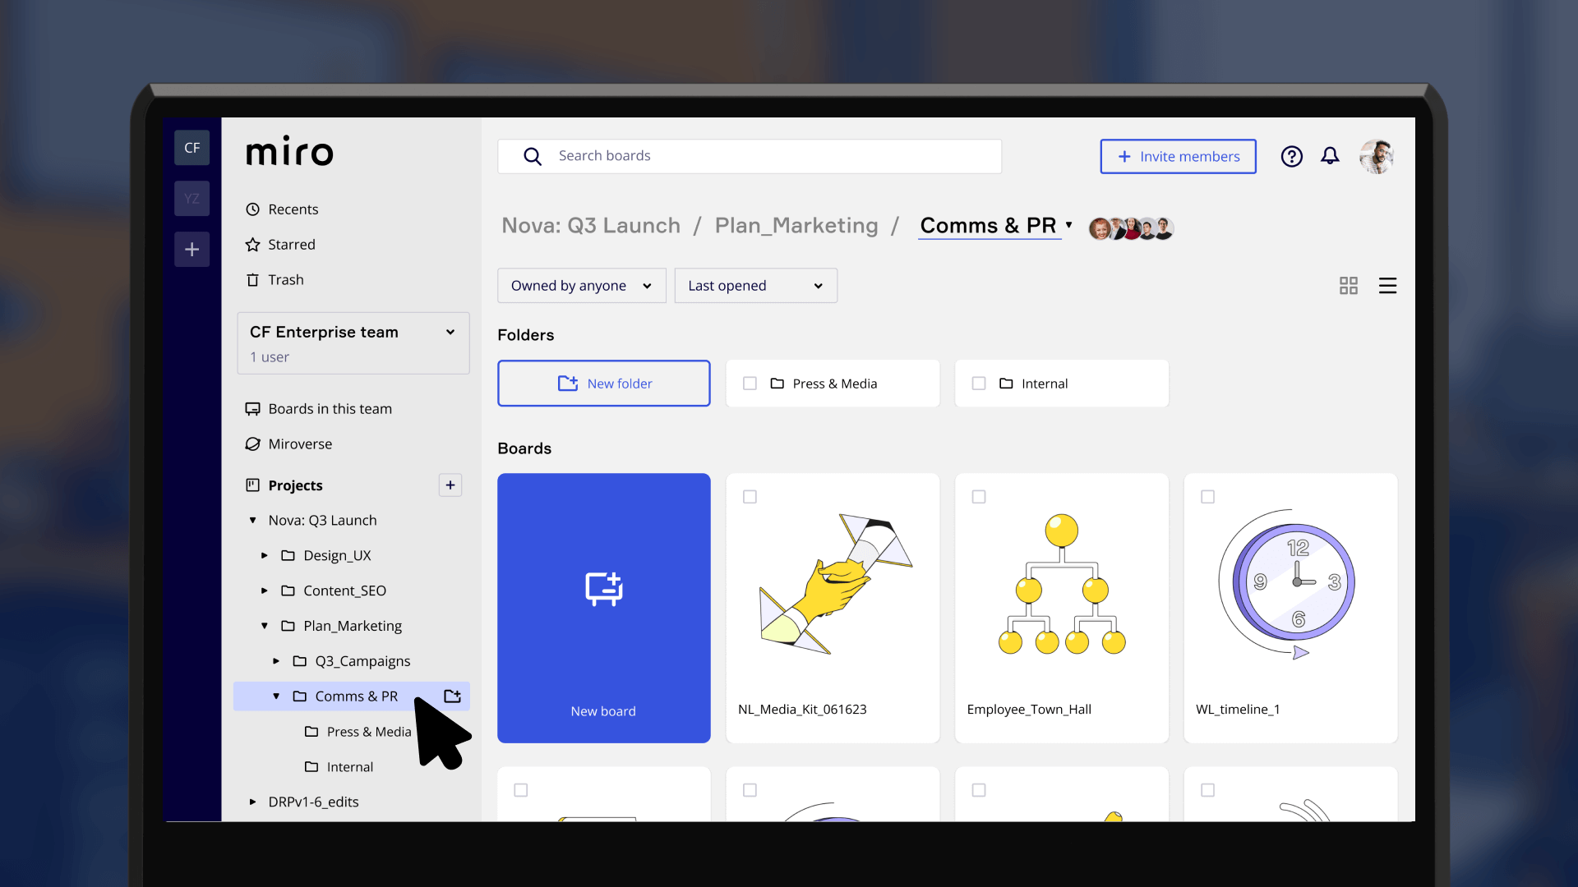Add subfolder icon next to Comms & PR

pyautogui.click(x=452, y=696)
